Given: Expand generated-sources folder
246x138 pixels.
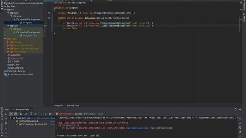Looking at the screenshot, I should pyautogui.click(x=8, y=45).
